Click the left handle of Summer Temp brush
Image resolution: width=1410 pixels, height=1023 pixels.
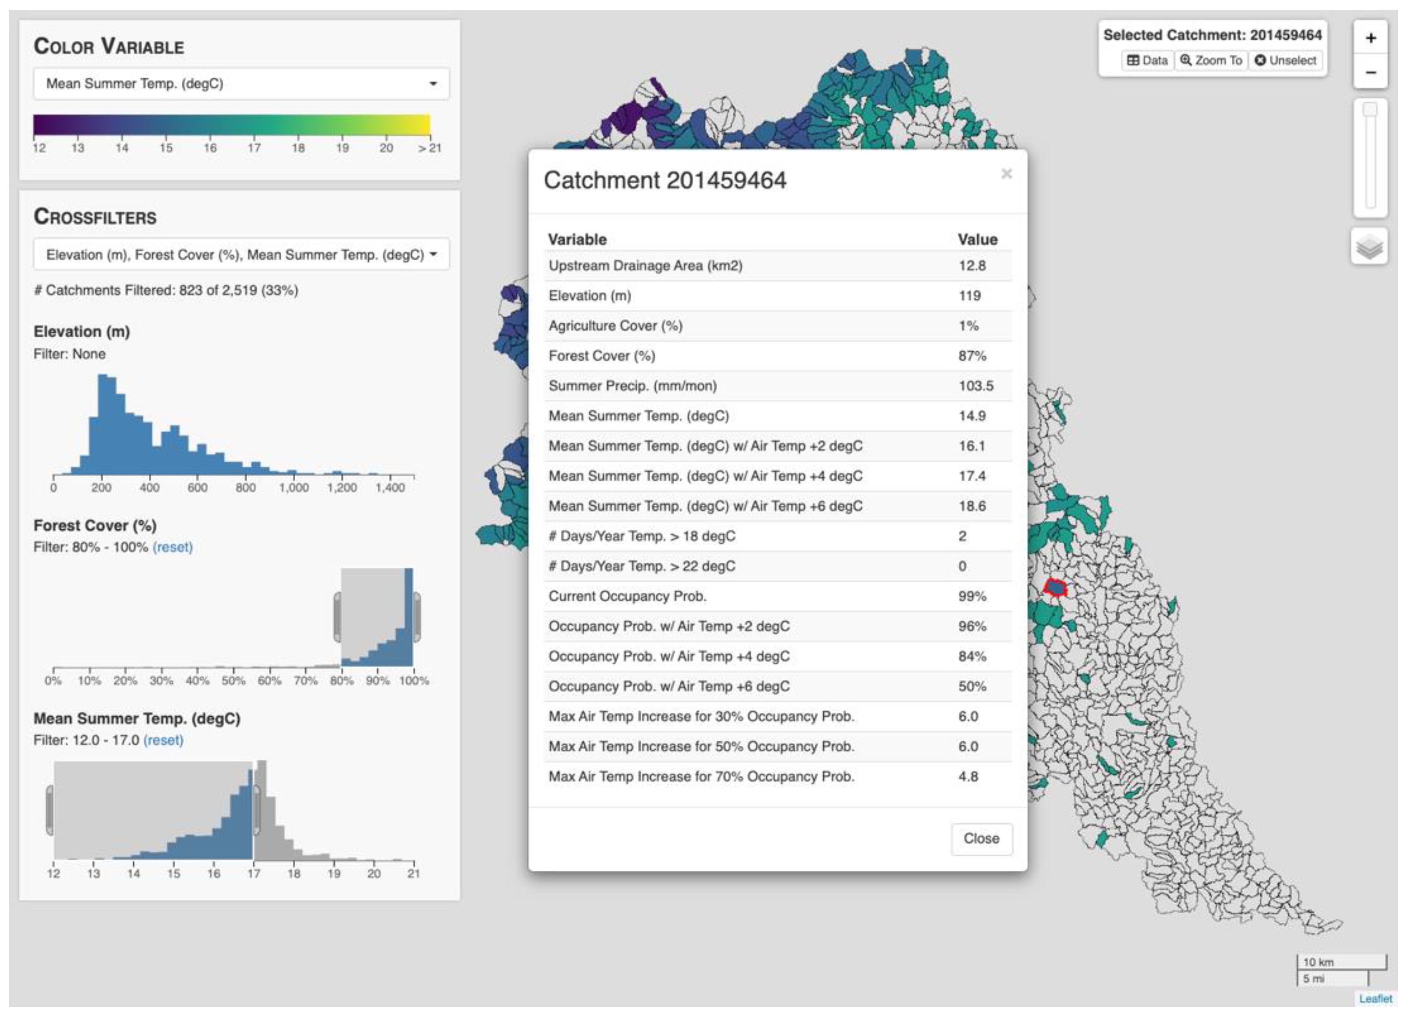pyautogui.click(x=50, y=810)
